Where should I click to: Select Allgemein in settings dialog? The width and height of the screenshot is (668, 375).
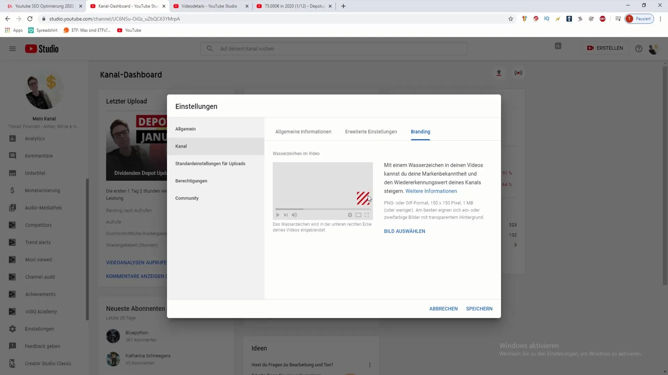point(216,129)
